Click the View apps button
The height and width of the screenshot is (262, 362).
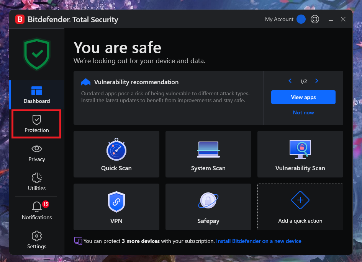[303, 97]
